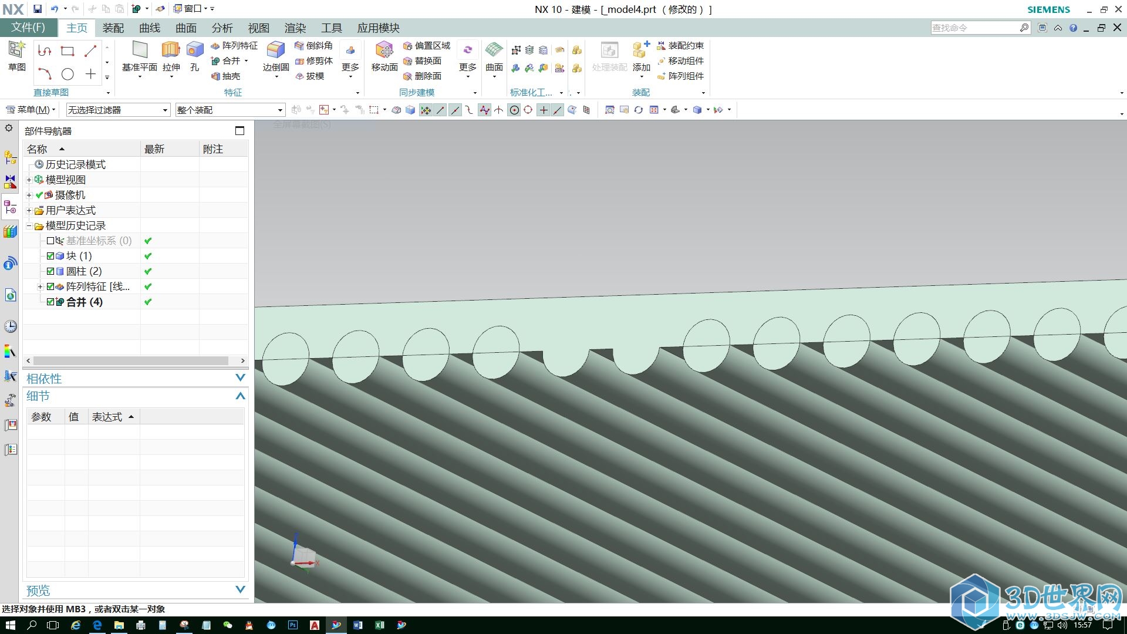1127x634 pixels.
Task: Click the 删除面 delete face command
Action: coord(422,76)
